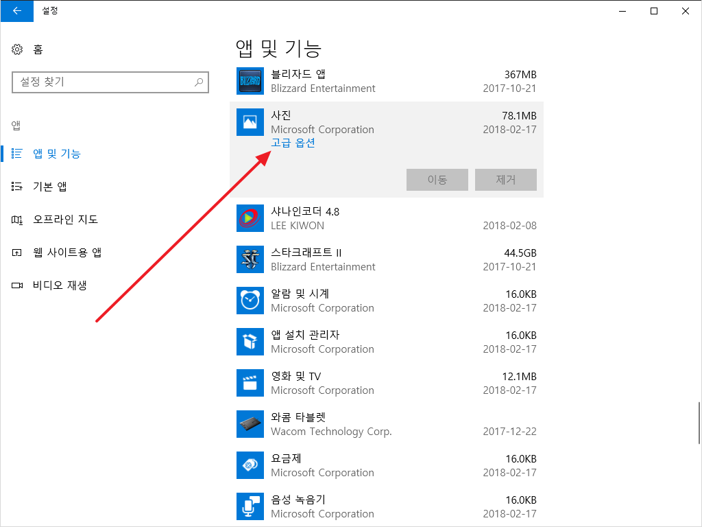The width and height of the screenshot is (702, 527).
Task: Minimize the 설정 window
Action: [x=622, y=11]
